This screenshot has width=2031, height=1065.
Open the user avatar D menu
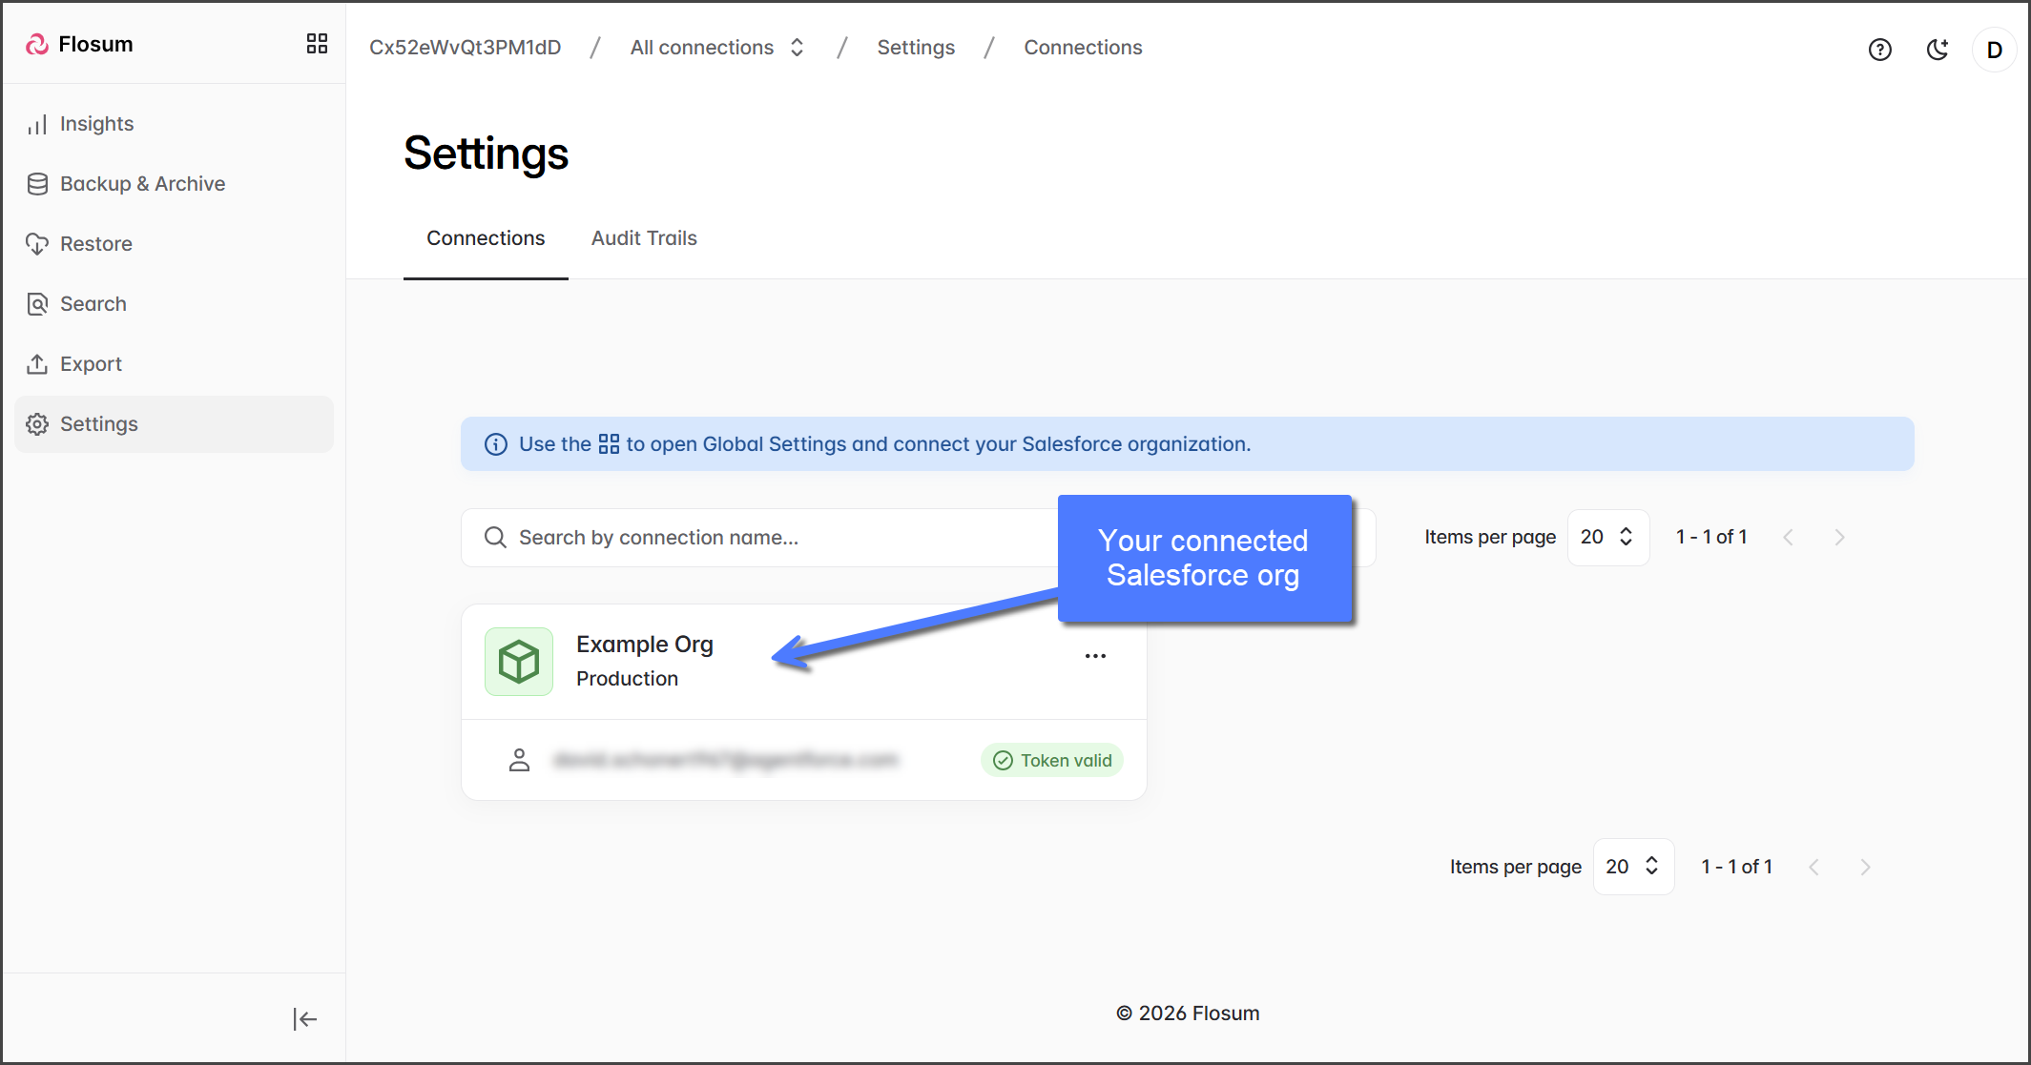click(1994, 50)
